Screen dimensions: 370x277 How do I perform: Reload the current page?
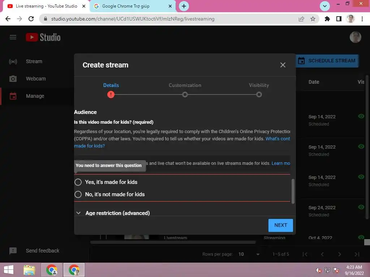pyautogui.click(x=31, y=19)
